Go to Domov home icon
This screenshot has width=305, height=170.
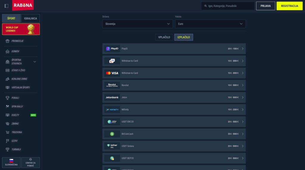click(7, 51)
